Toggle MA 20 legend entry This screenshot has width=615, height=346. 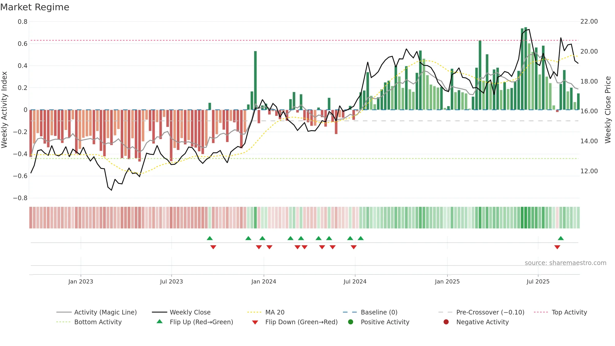[x=266, y=312]
